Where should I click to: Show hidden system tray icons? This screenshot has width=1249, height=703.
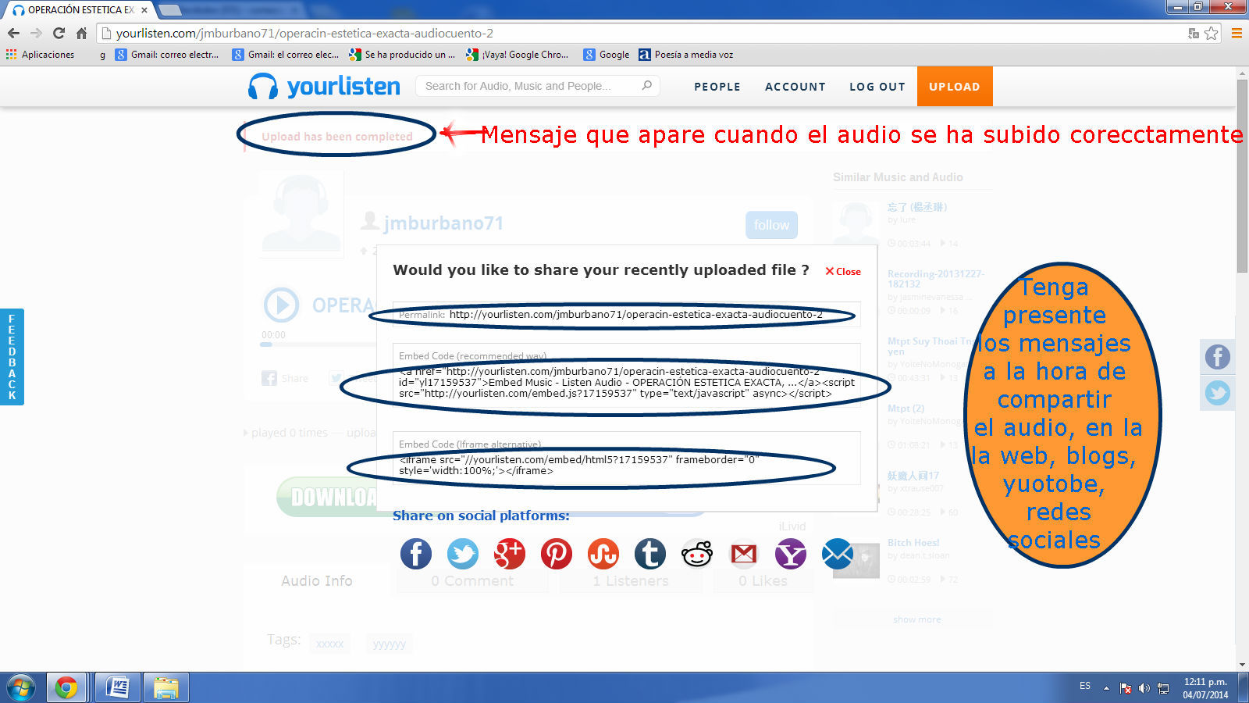[x=1106, y=688]
